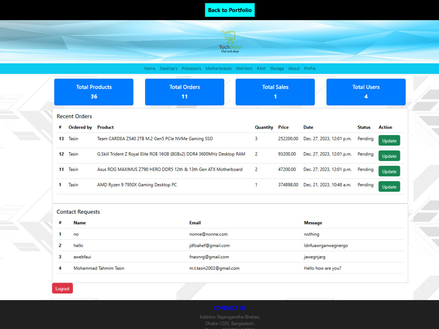Open the Home navigation item
This screenshot has width=439, height=329.
[150, 68]
